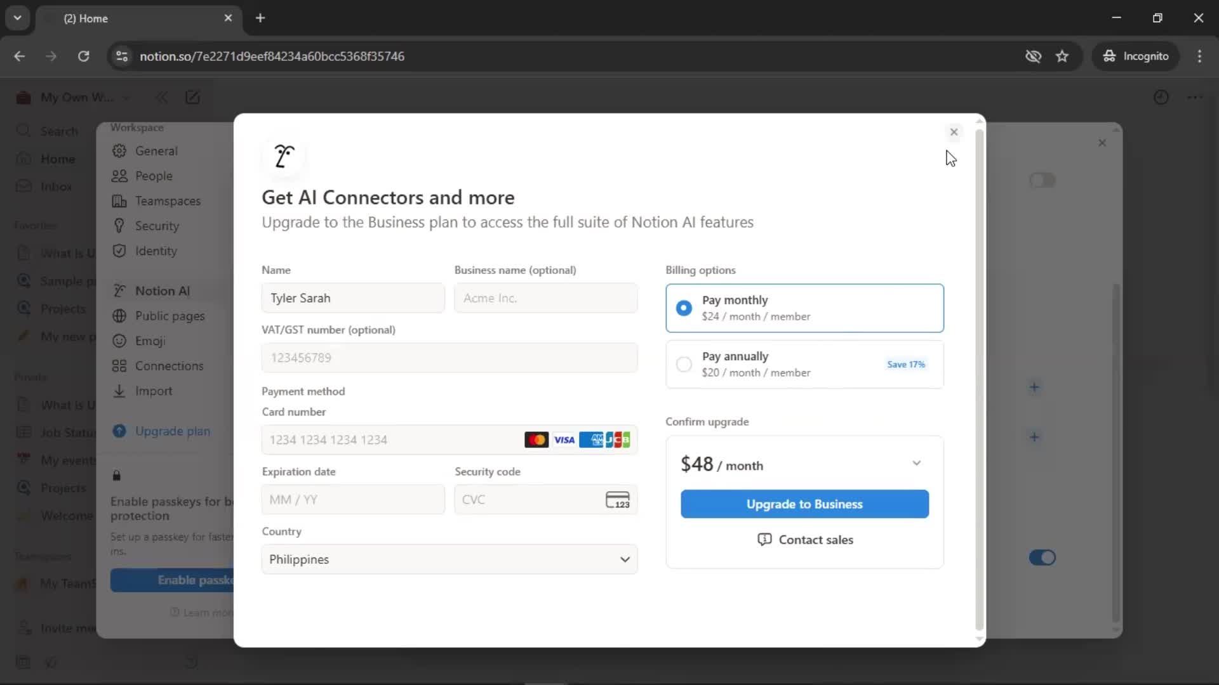1219x685 pixels.
Task: Click the Business name Acme Inc. field
Action: 545,297
